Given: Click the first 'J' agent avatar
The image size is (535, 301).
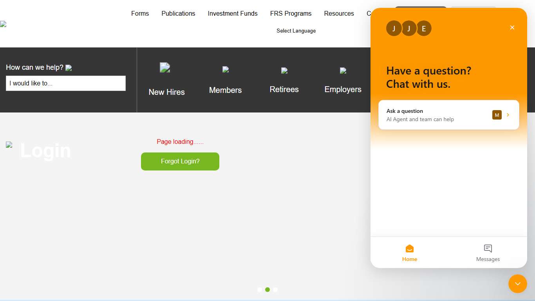Looking at the screenshot, I should [394, 29].
